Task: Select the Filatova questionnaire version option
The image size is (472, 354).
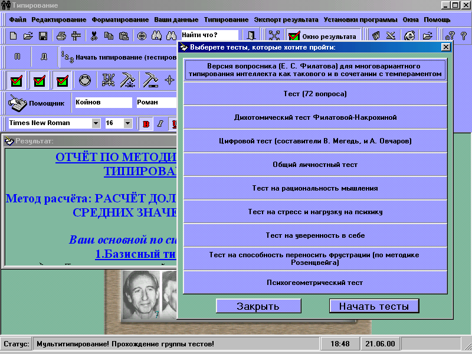Action: [x=315, y=70]
